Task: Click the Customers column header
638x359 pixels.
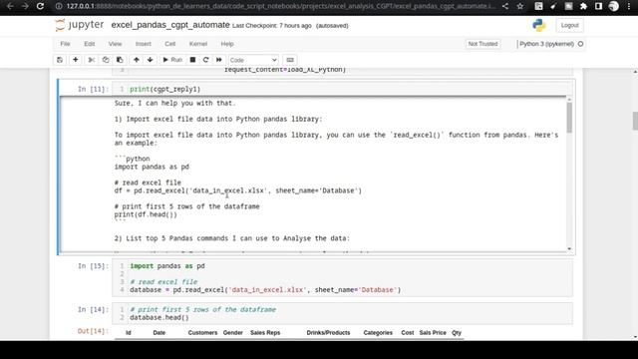Action: point(202,332)
